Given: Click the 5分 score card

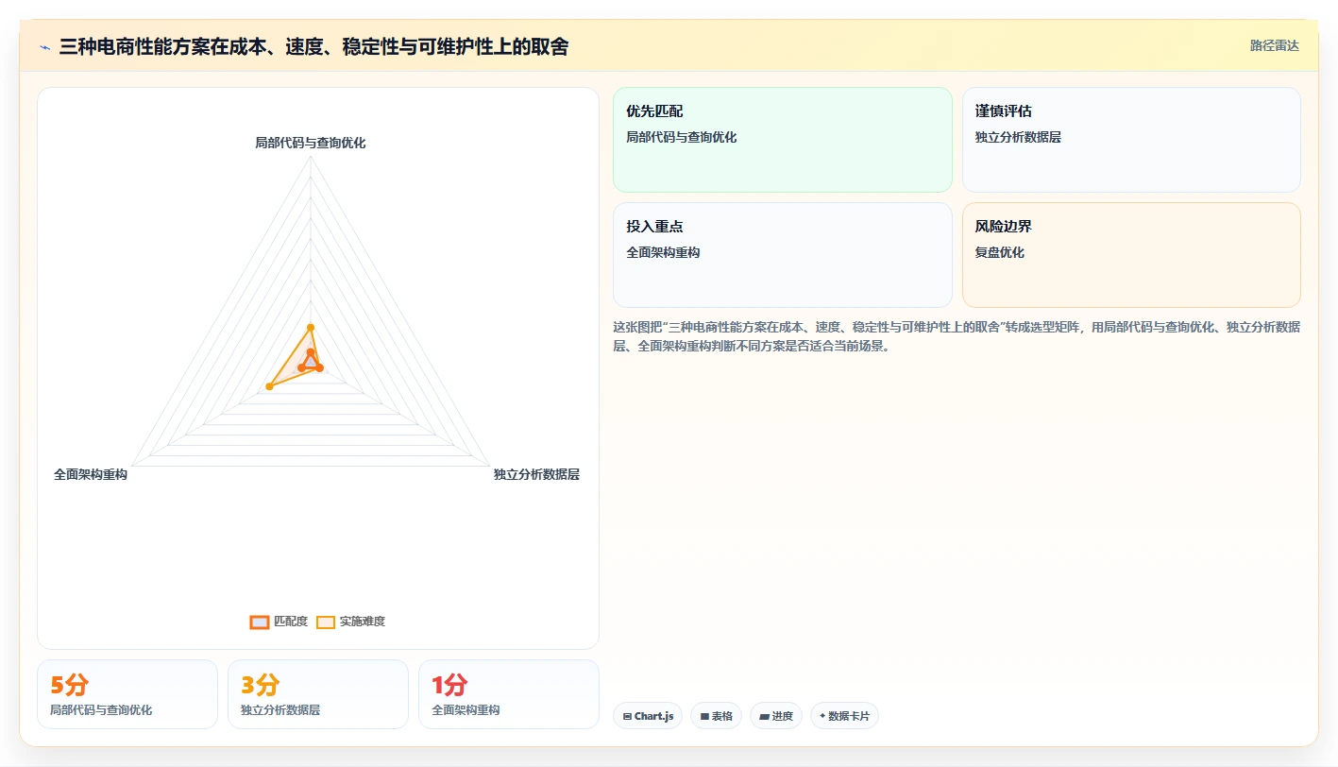Looking at the screenshot, I should [x=127, y=694].
